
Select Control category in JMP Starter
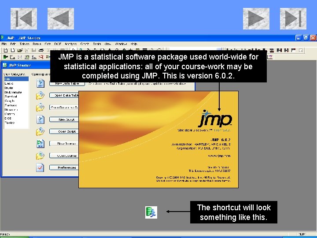click(16, 114)
